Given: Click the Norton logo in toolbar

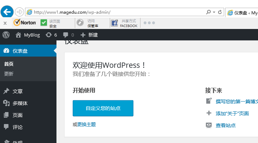Looking at the screenshot, I should tap(25, 22).
